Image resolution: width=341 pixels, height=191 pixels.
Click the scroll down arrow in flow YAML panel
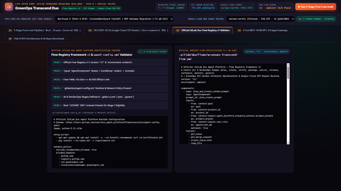[288, 143]
